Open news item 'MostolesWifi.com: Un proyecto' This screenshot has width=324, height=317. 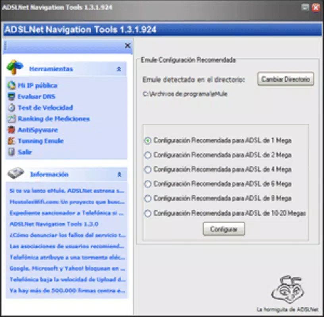(x=67, y=202)
